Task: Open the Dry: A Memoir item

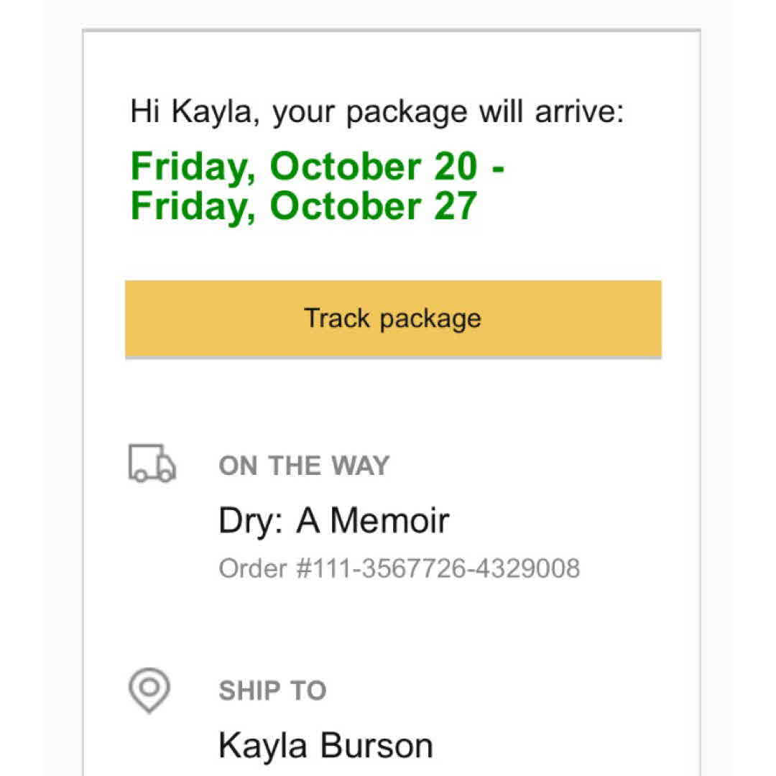Action: [x=334, y=521]
